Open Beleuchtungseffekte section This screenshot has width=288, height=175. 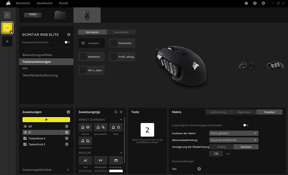click(37, 55)
